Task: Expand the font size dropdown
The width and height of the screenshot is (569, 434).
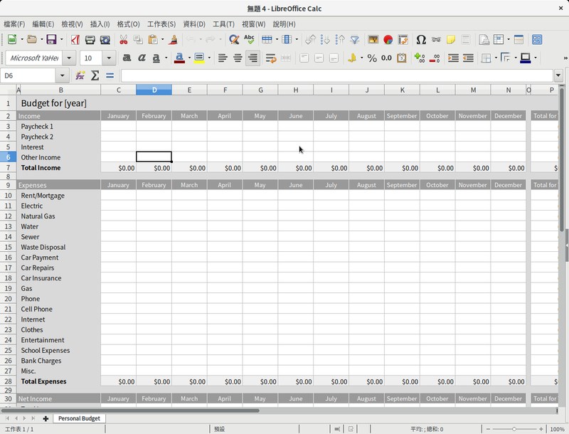Action: tap(109, 58)
